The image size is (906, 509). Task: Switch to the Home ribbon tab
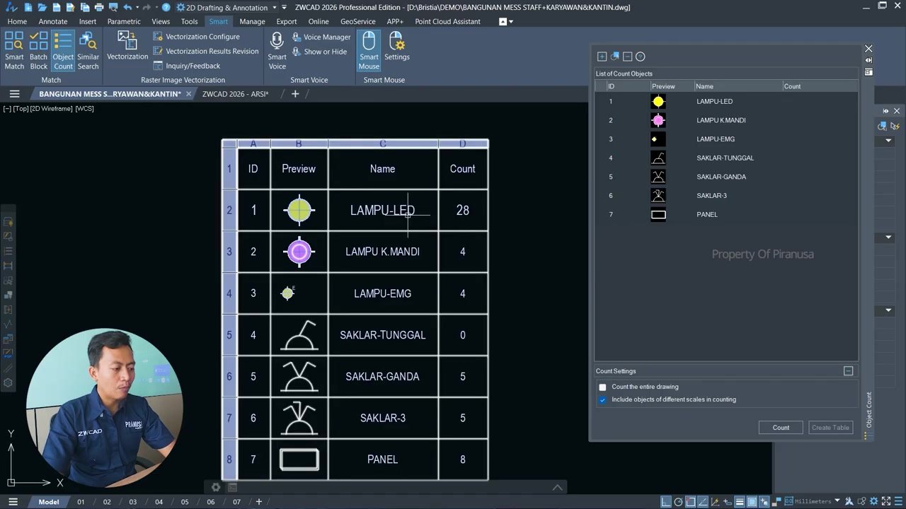tap(17, 21)
